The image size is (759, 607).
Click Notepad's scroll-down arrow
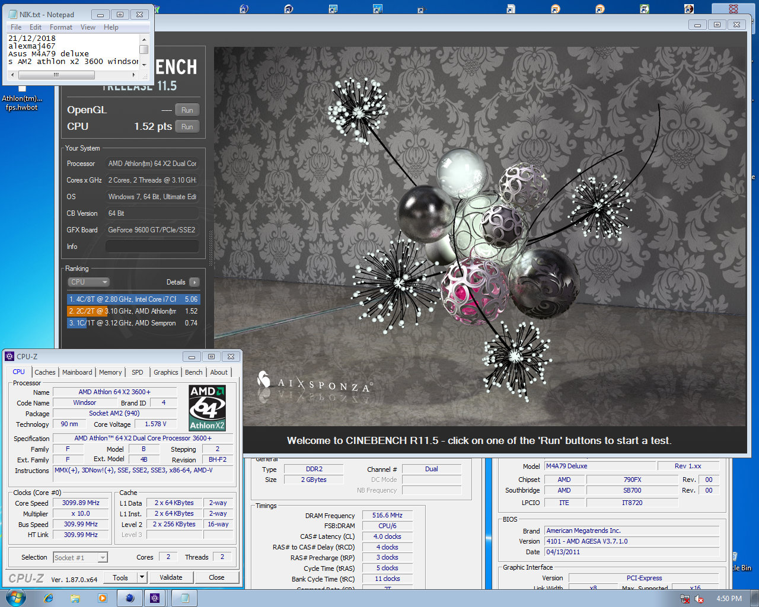coord(143,65)
